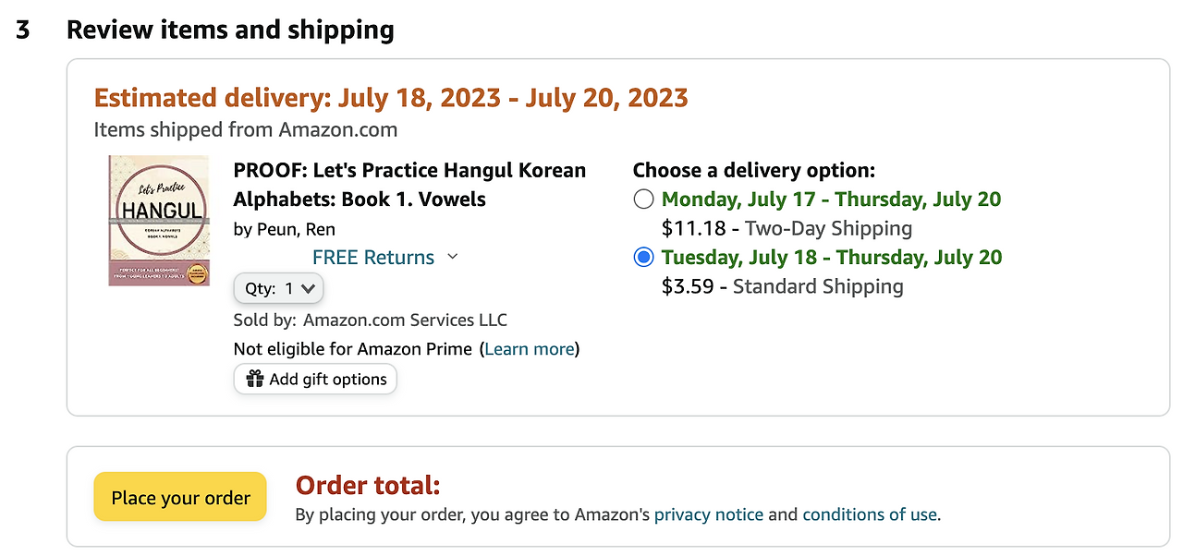Click the FREE Returns link text

coord(373,258)
